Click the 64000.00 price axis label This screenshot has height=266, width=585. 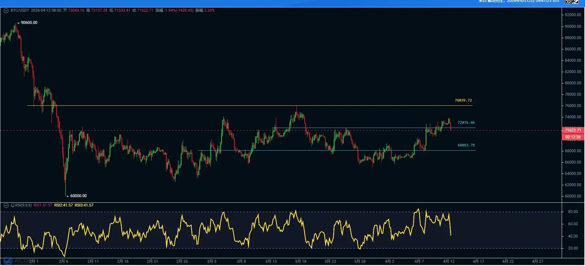pos(573,174)
